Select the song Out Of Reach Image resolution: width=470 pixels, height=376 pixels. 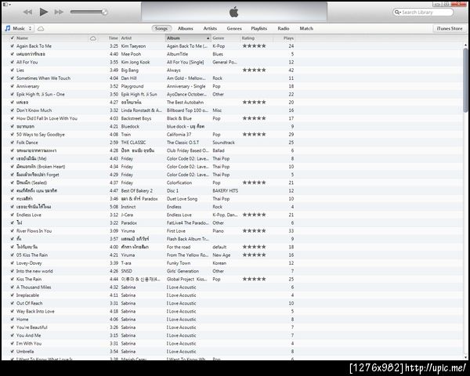click(x=30, y=303)
